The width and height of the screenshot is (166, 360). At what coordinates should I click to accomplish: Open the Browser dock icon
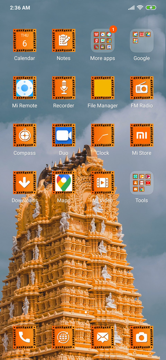tap(64, 337)
